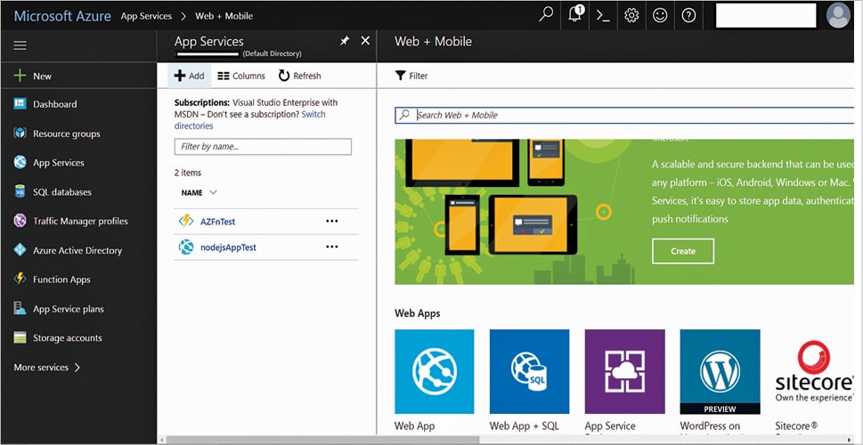Open the settings gear icon
Screen dimensions: 863x445
pos(631,15)
